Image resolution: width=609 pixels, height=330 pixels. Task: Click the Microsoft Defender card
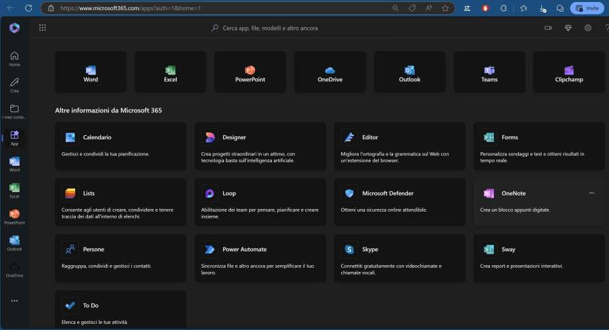(x=400, y=202)
